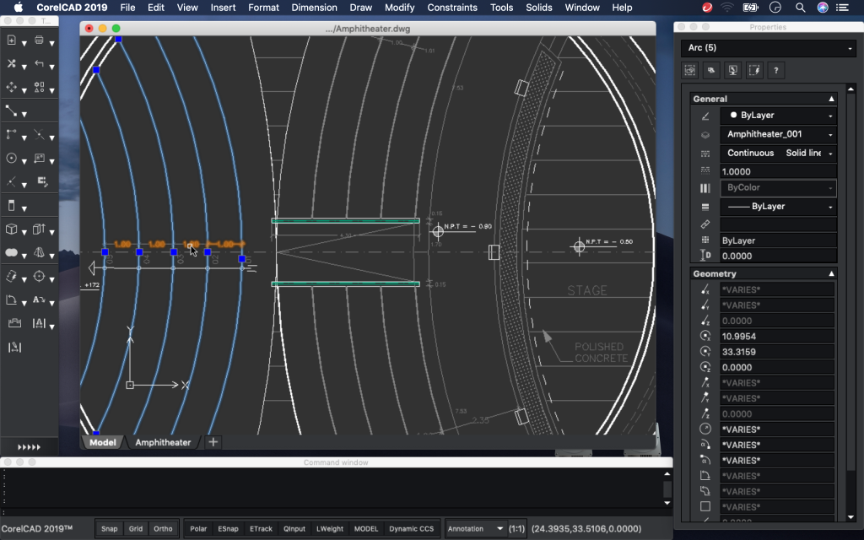Open the Siri icon in menu bar
Image resolution: width=864 pixels, height=540 pixels.
coord(823,8)
